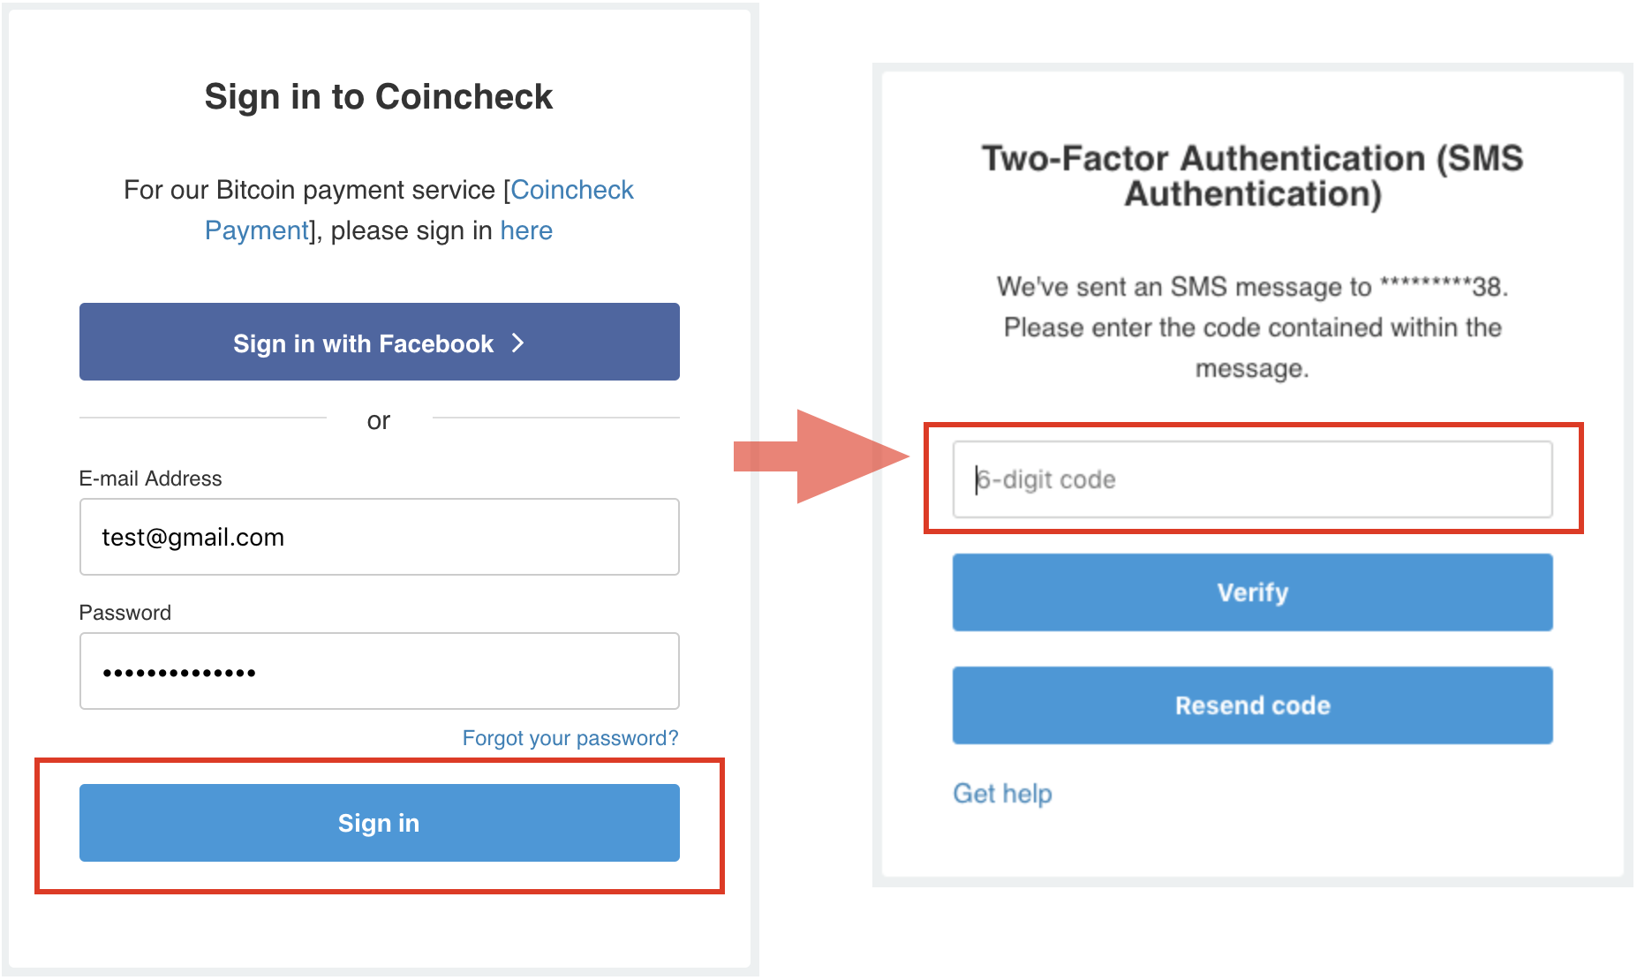
Task: Click the Password field label
Action: 125,613
